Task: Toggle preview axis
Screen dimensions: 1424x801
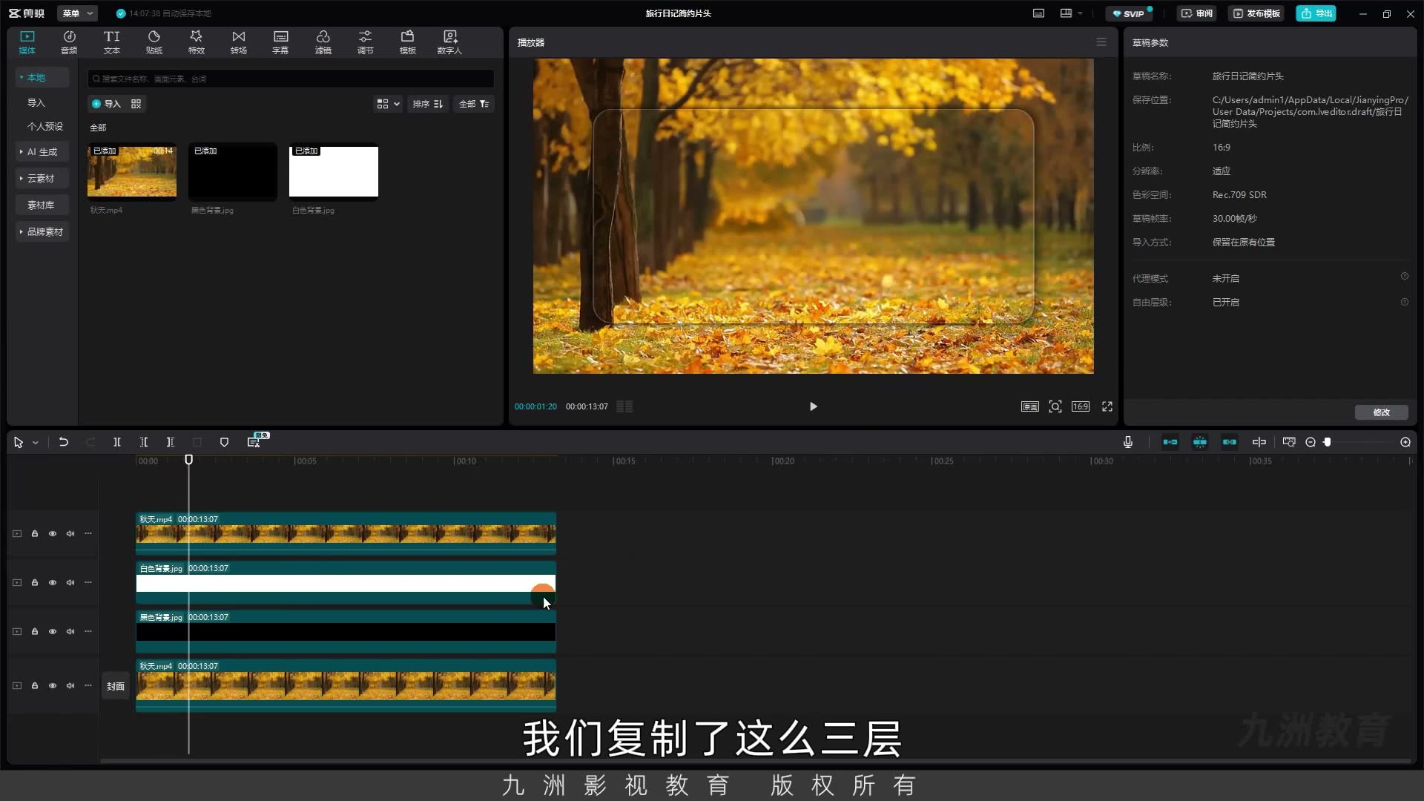Action: [x=1259, y=442]
